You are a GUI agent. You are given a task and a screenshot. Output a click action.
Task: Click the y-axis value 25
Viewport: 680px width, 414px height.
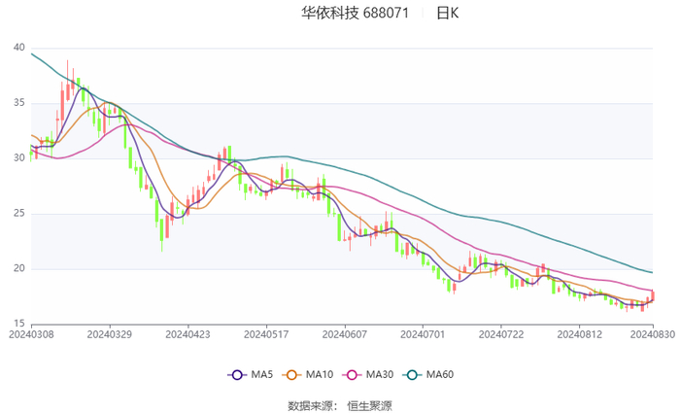pyautogui.click(x=19, y=214)
